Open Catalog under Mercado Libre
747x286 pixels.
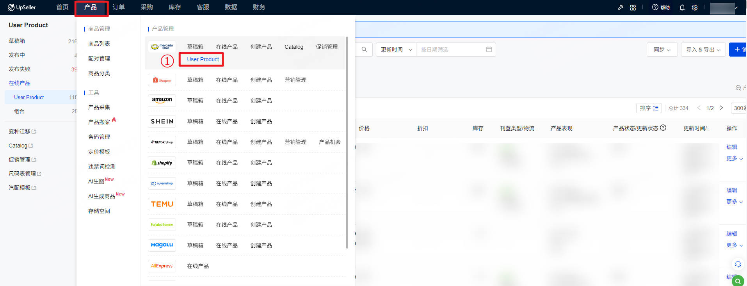(x=294, y=47)
